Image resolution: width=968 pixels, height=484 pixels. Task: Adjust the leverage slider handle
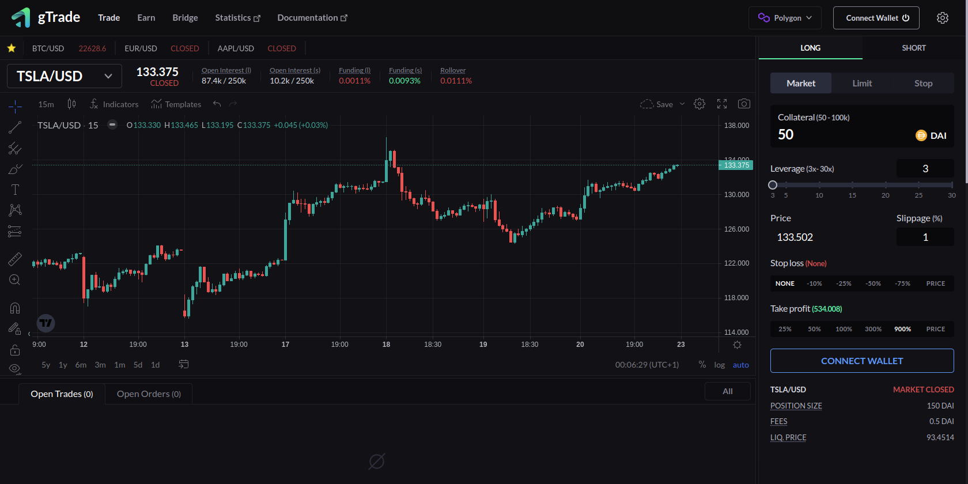[x=773, y=185]
